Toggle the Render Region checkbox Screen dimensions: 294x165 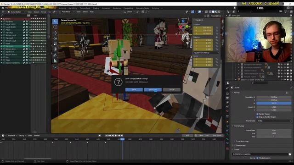(x=257, y=114)
